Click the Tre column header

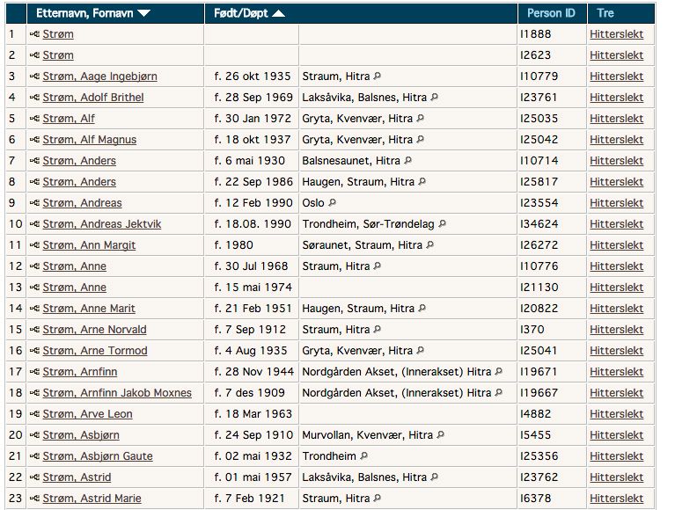pyautogui.click(x=605, y=13)
